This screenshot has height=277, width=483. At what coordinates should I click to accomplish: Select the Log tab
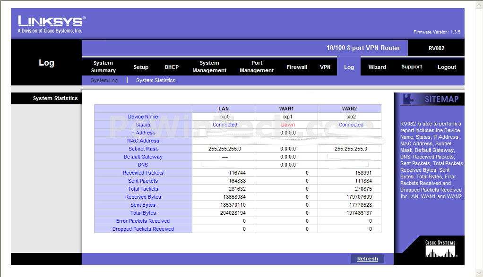(x=349, y=67)
